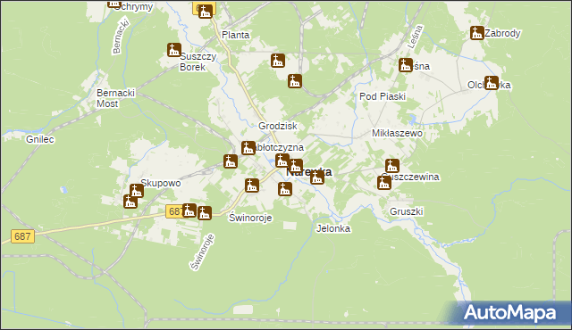Select the road 687 shield at the map's western edge
The image size is (572, 330).
(x=22, y=236)
